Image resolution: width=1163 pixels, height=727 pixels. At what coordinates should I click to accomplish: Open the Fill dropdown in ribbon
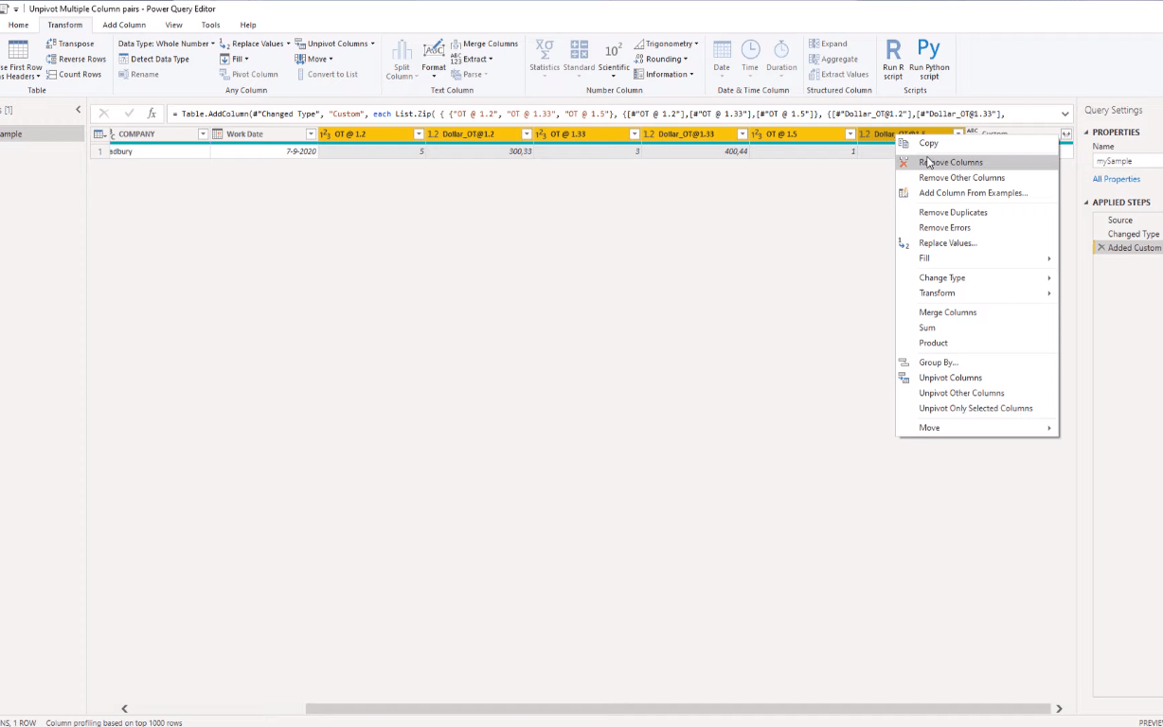click(x=234, y=59)
